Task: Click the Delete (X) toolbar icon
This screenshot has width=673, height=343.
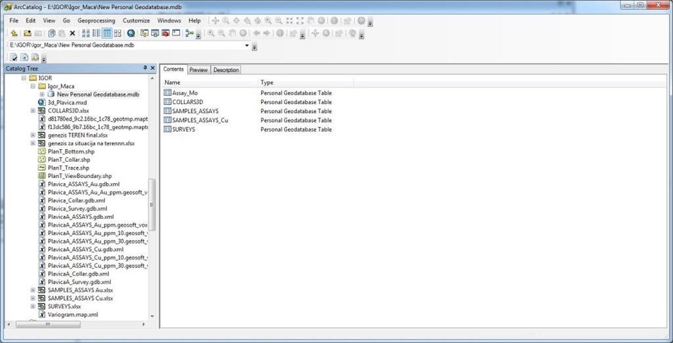Action: click(72, 33)
